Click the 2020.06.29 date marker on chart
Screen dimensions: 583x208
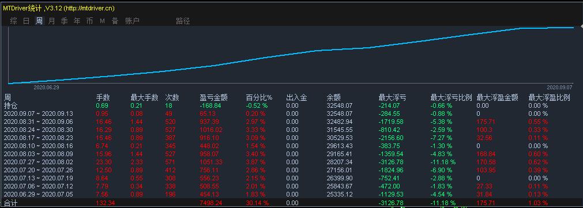47,87
